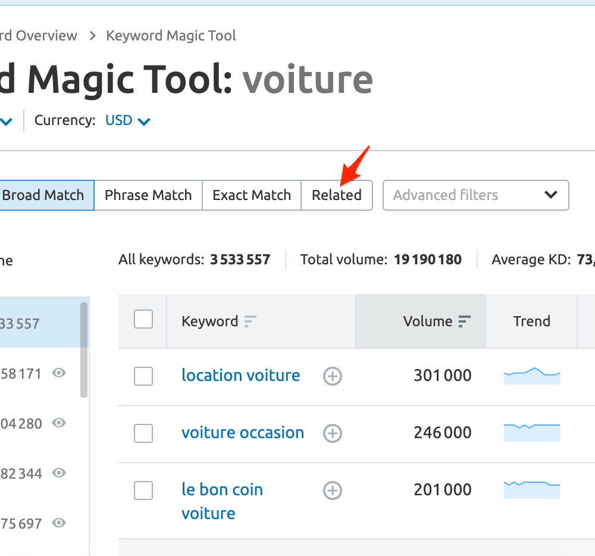Screen dimensions: 595x556
Task: Sort by Keyword column sort icon
Action: pos(250,321)
